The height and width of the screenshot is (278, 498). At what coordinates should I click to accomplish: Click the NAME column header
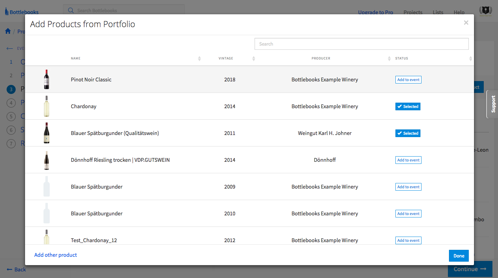coord(75,58)
